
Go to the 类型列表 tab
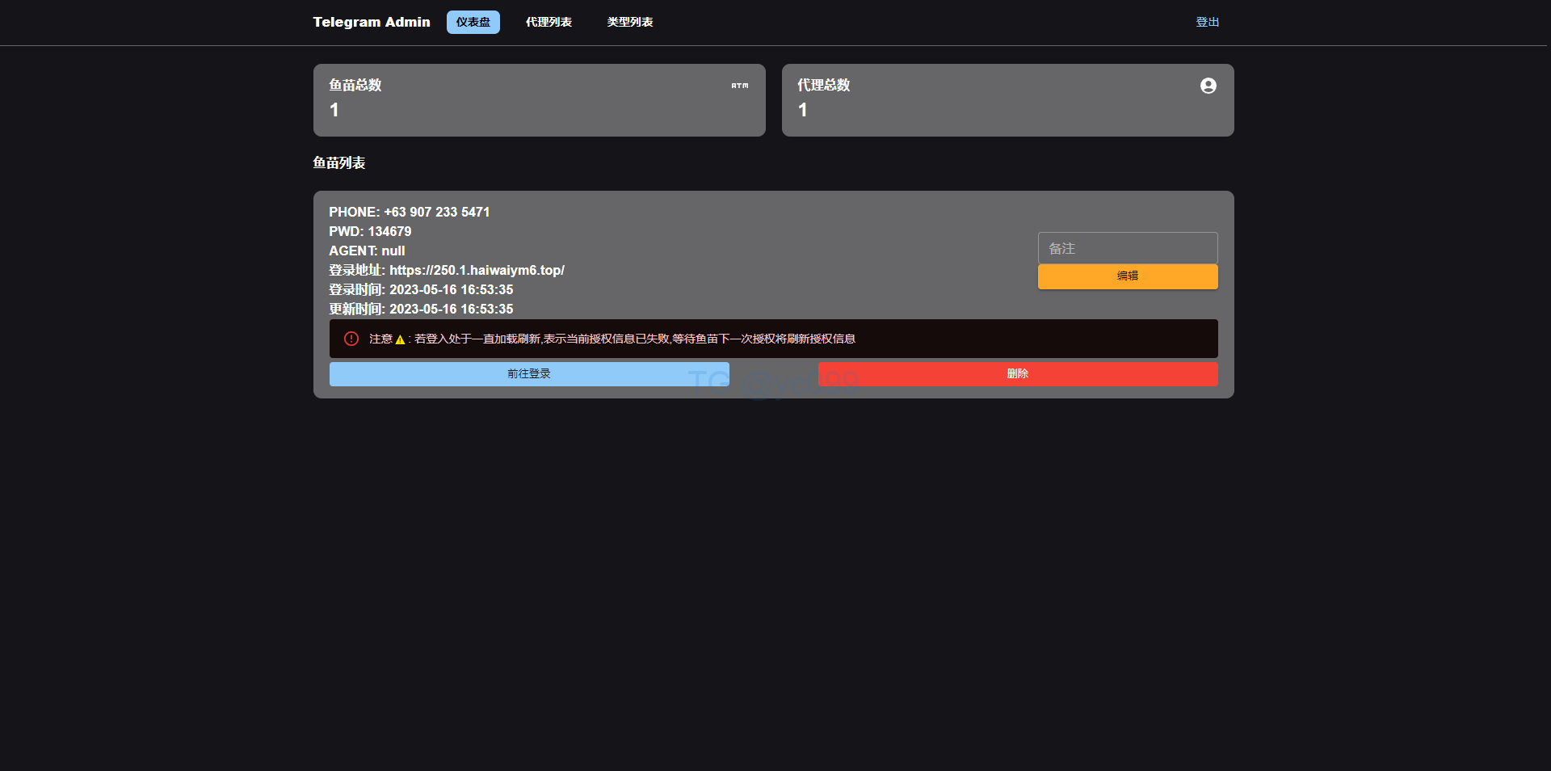pyautogui.click(x=630, y=23)
